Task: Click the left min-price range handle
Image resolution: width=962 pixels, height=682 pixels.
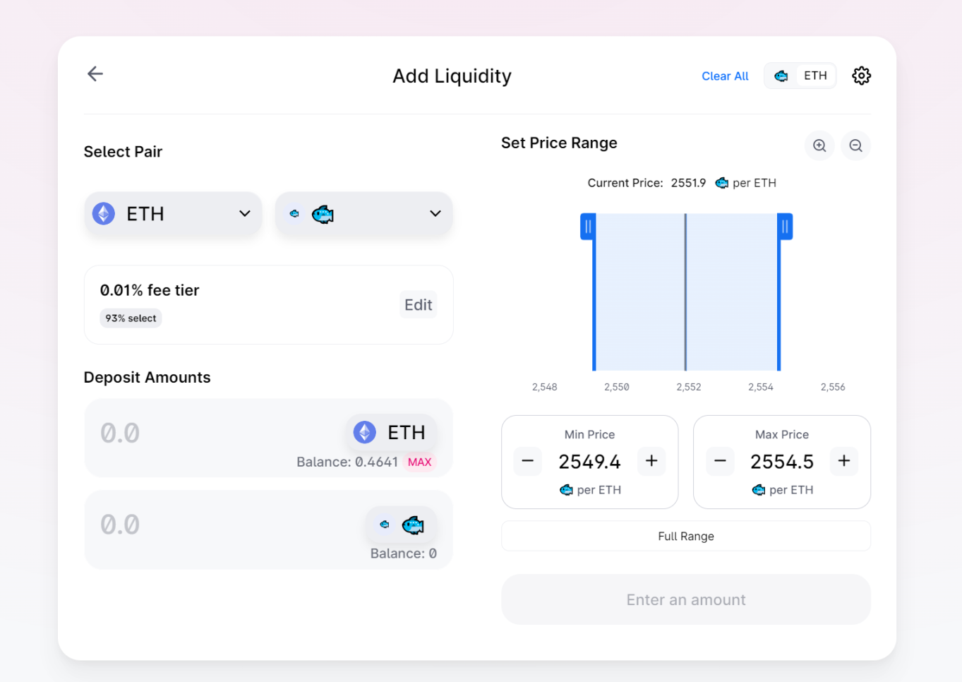Action: (588, 227)
